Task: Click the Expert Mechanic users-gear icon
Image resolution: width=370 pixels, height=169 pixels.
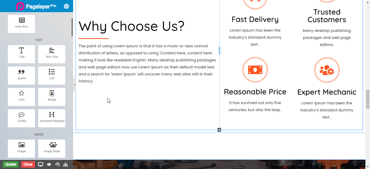Action: (x=327, y=70)
